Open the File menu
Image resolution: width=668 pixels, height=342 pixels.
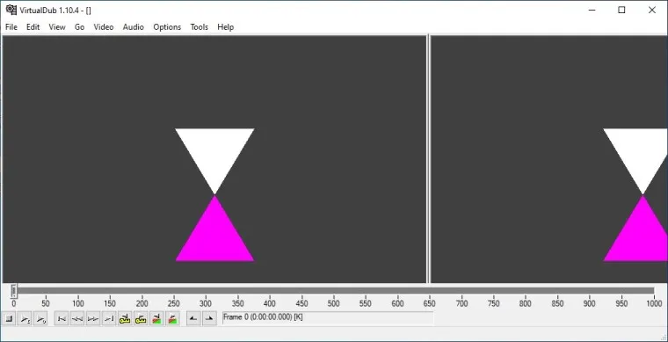click(x=11, y=27)
